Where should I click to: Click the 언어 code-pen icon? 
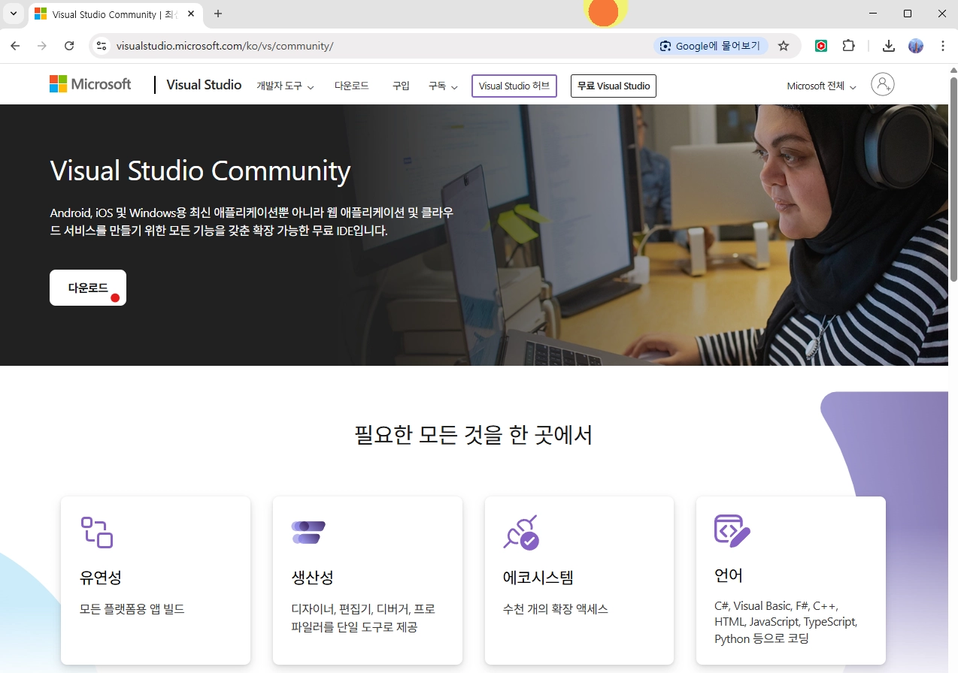(732, 530)
